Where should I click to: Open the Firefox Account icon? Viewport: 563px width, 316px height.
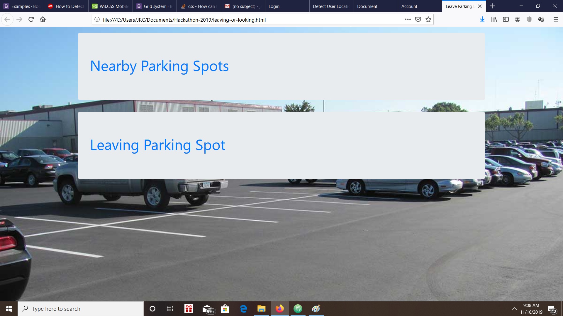click(x=518, y=20)
